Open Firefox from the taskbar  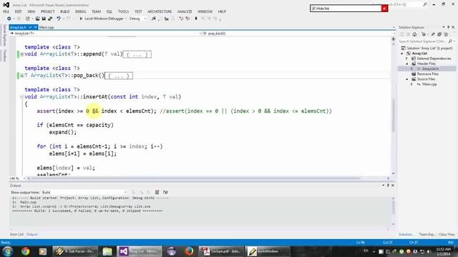[x=189, y=251]
